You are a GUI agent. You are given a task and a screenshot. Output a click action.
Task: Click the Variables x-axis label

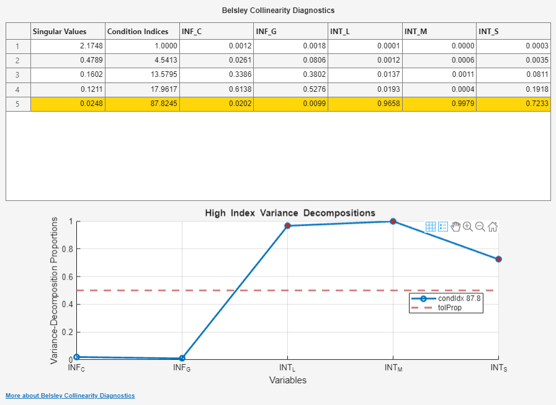(x=287, y=380)
